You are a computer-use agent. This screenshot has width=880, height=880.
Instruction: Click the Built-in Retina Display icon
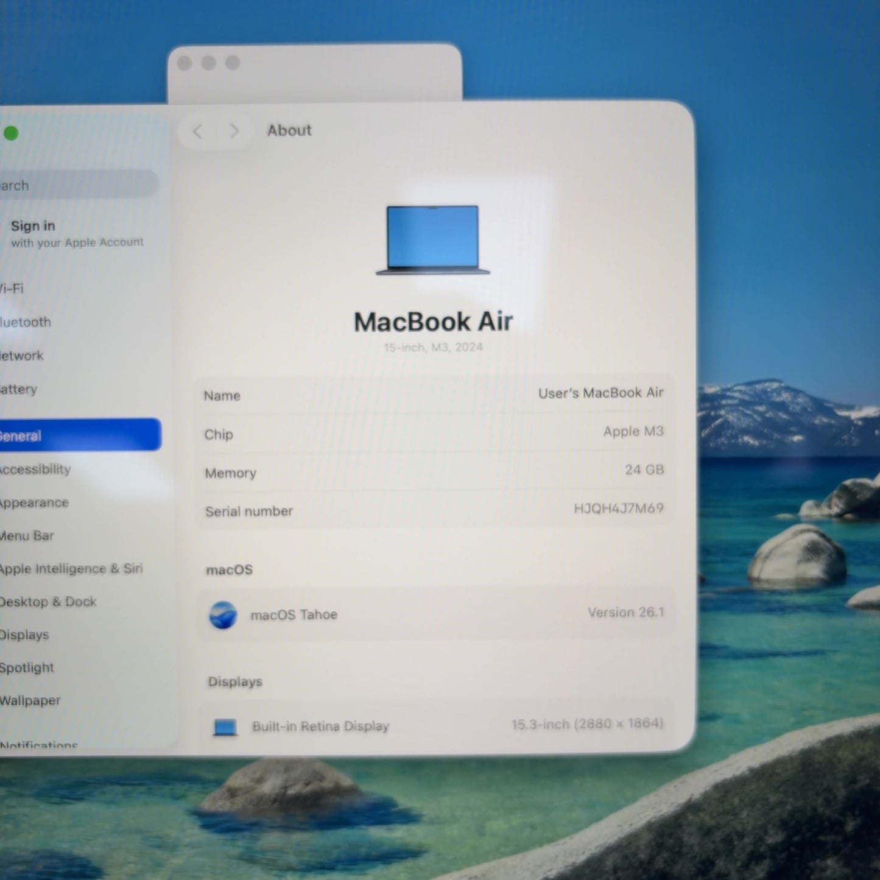coord(225,727)
